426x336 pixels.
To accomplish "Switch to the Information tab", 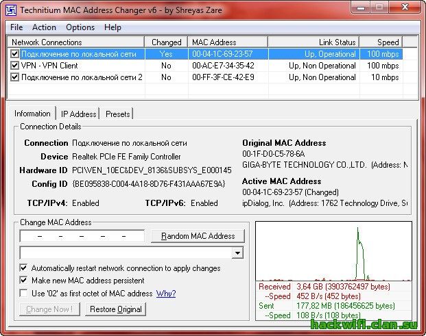I will pos(32,114).
